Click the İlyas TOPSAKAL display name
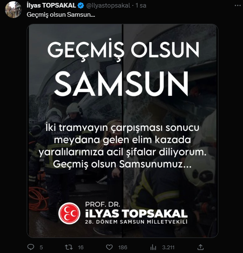 click(x=51, y=5)
